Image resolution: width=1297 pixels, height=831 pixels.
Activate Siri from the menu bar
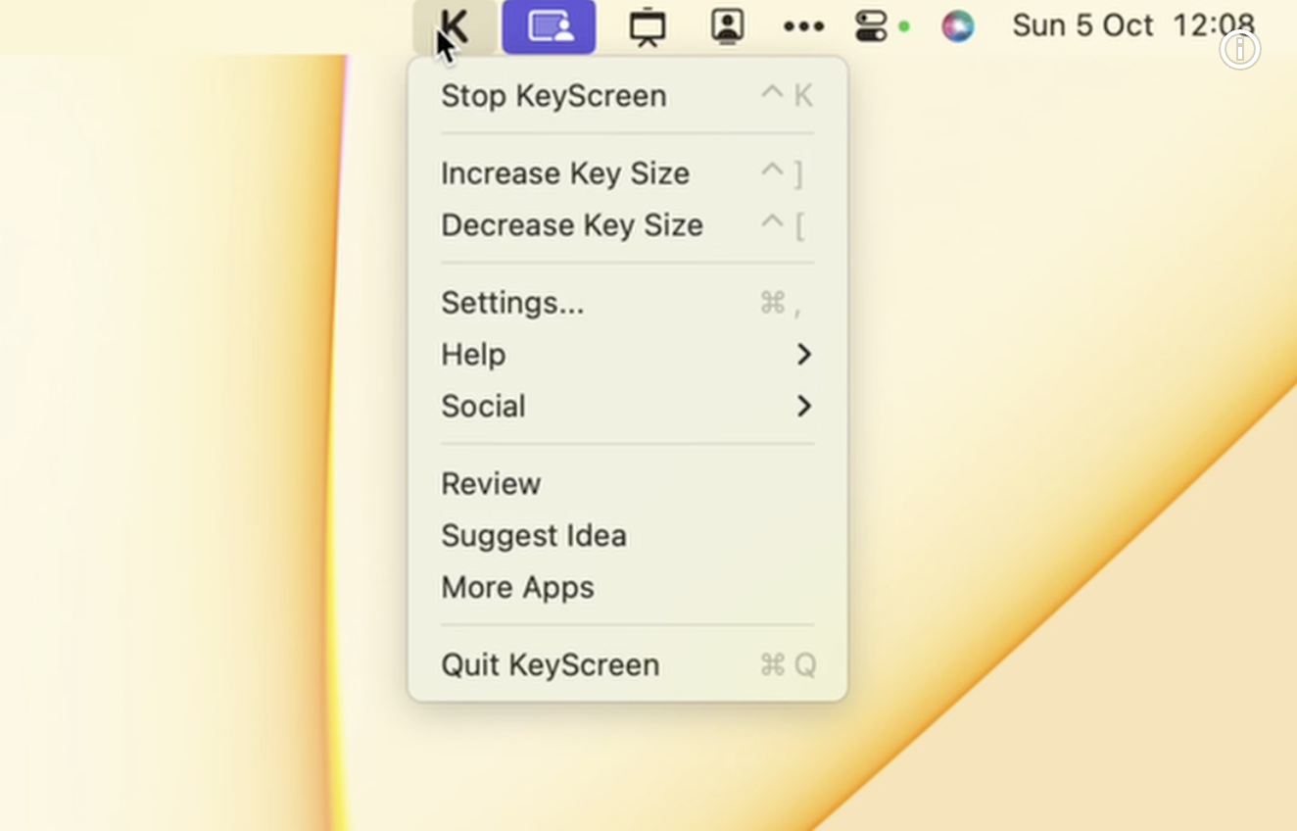coord(958,26)
